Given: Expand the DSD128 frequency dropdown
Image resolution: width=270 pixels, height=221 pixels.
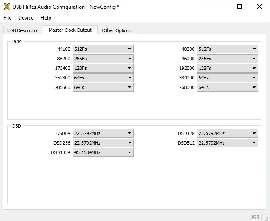Looking at the screenshot, I should [227, 133].
